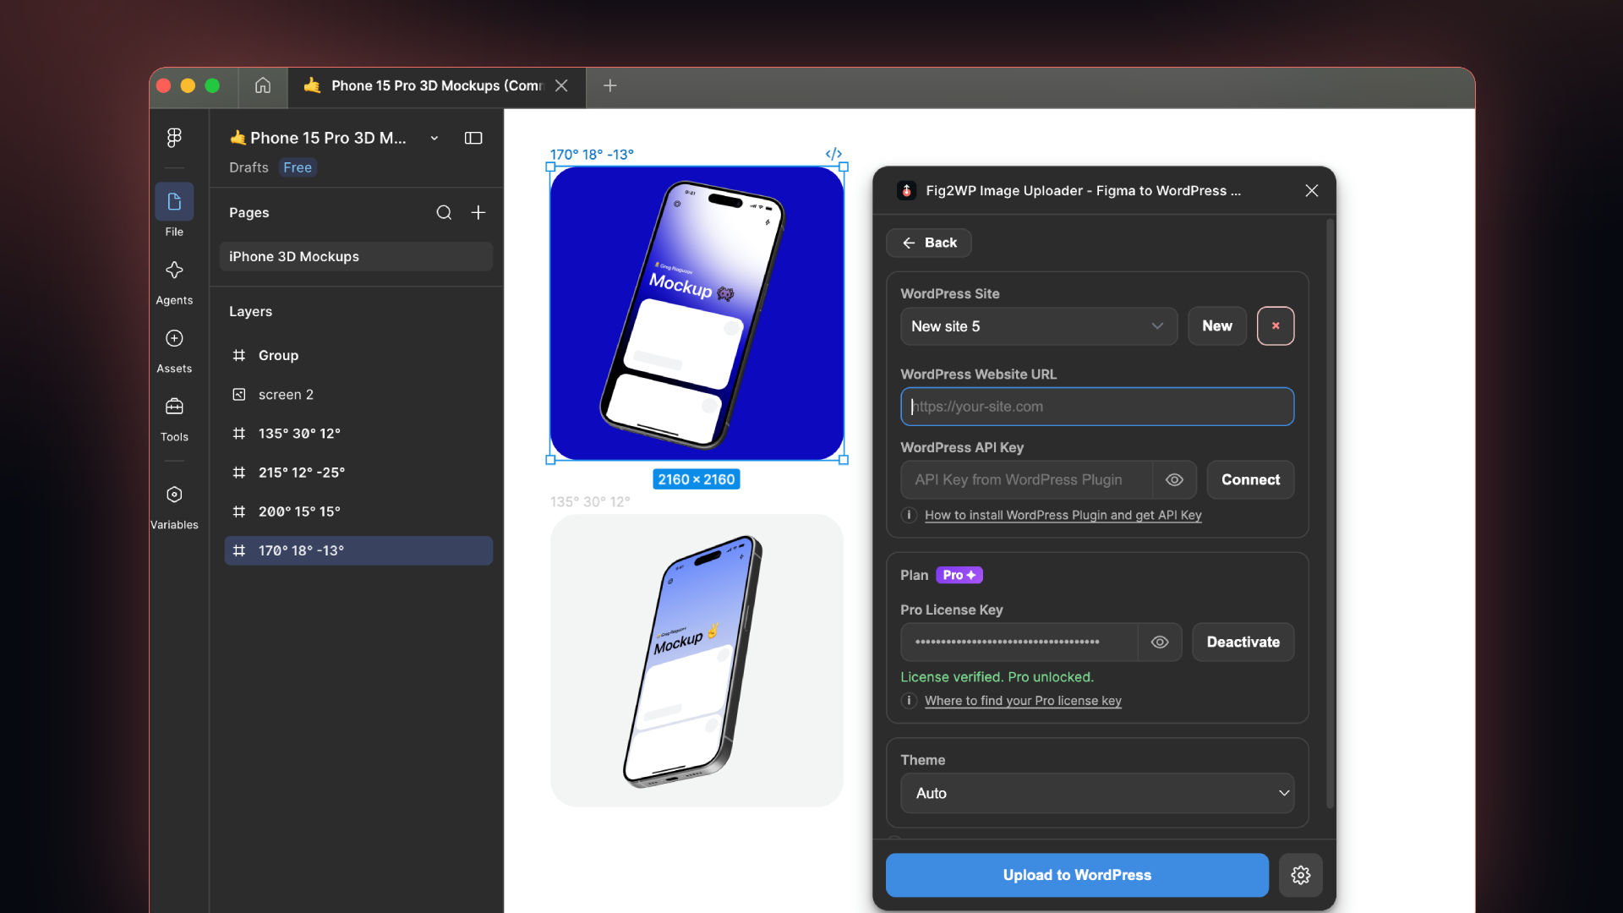
Task: Open the Agents sidebar panel
Action: pyautogui.click(x=174, y=271)
